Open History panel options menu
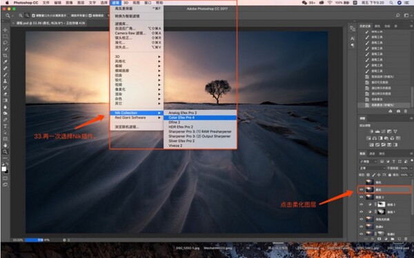Image resolution: width=414 pixels, height=258 pixels. tap(411, 26)
